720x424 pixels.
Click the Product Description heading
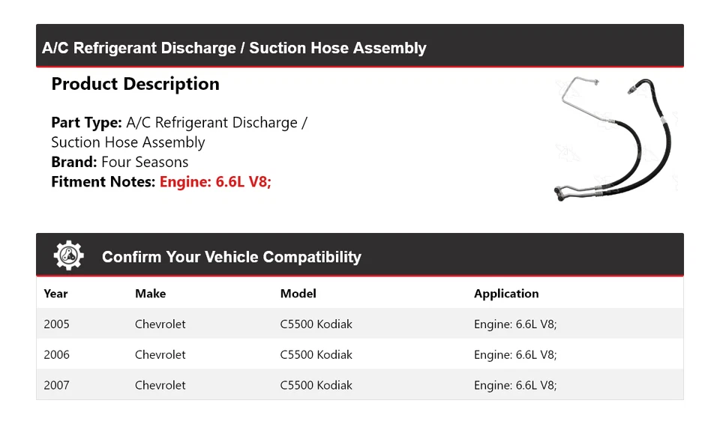click(x=135, y=84)
